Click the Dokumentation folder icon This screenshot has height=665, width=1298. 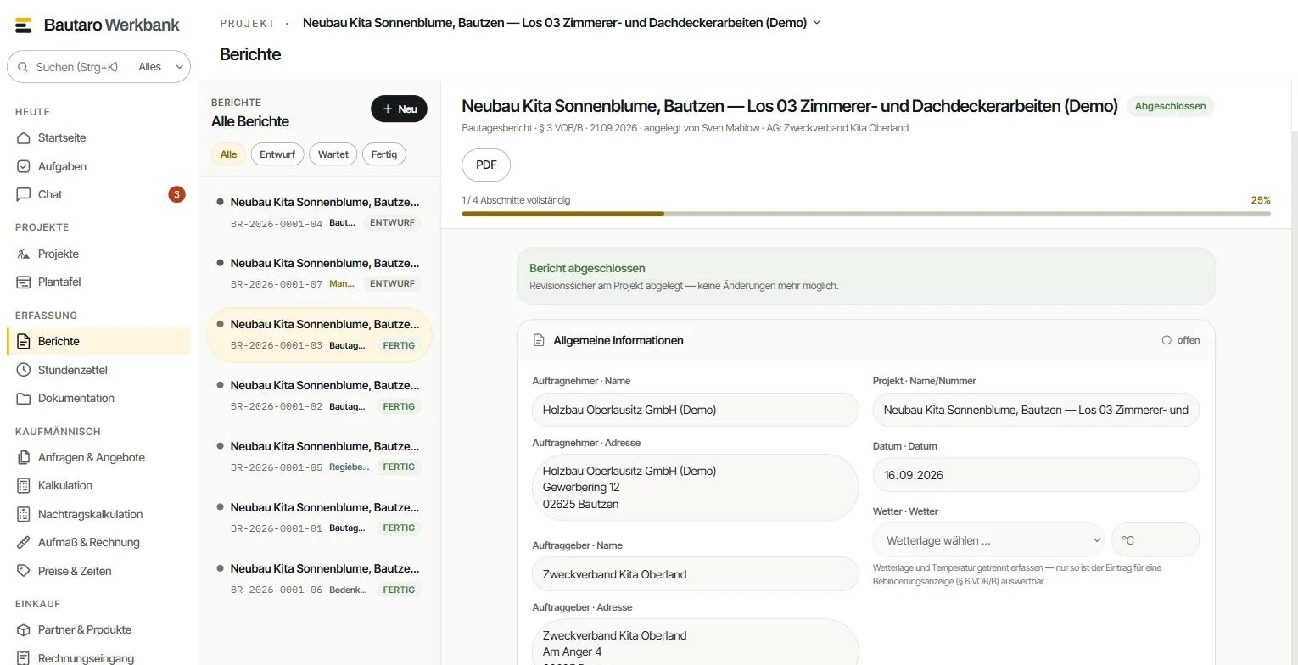click(24, 398)
